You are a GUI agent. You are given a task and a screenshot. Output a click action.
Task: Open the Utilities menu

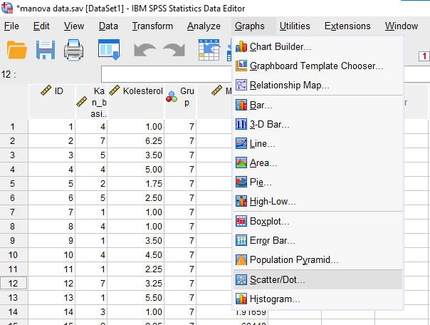click(x=294, y=26)
